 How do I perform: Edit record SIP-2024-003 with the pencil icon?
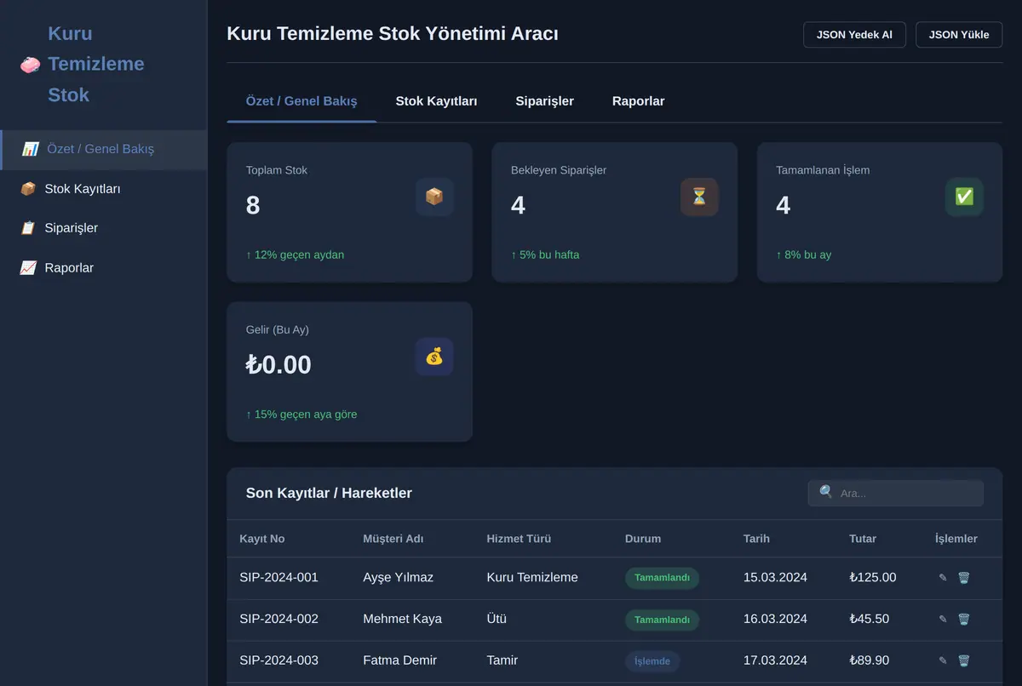coord(943,660)
